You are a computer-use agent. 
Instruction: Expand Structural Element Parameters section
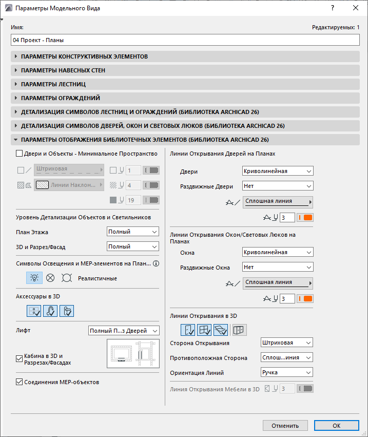point(185,56)
